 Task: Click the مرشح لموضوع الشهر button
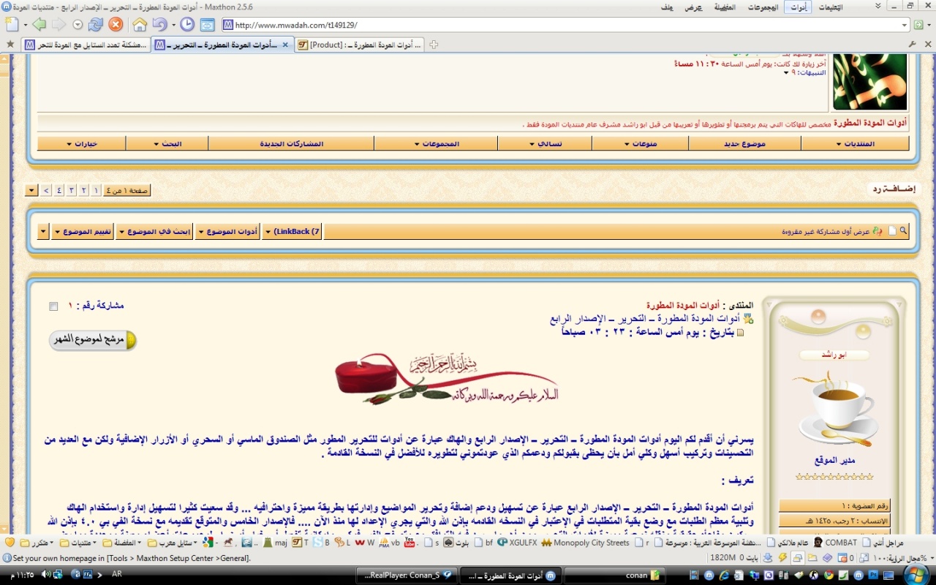[x=93, y=340]
